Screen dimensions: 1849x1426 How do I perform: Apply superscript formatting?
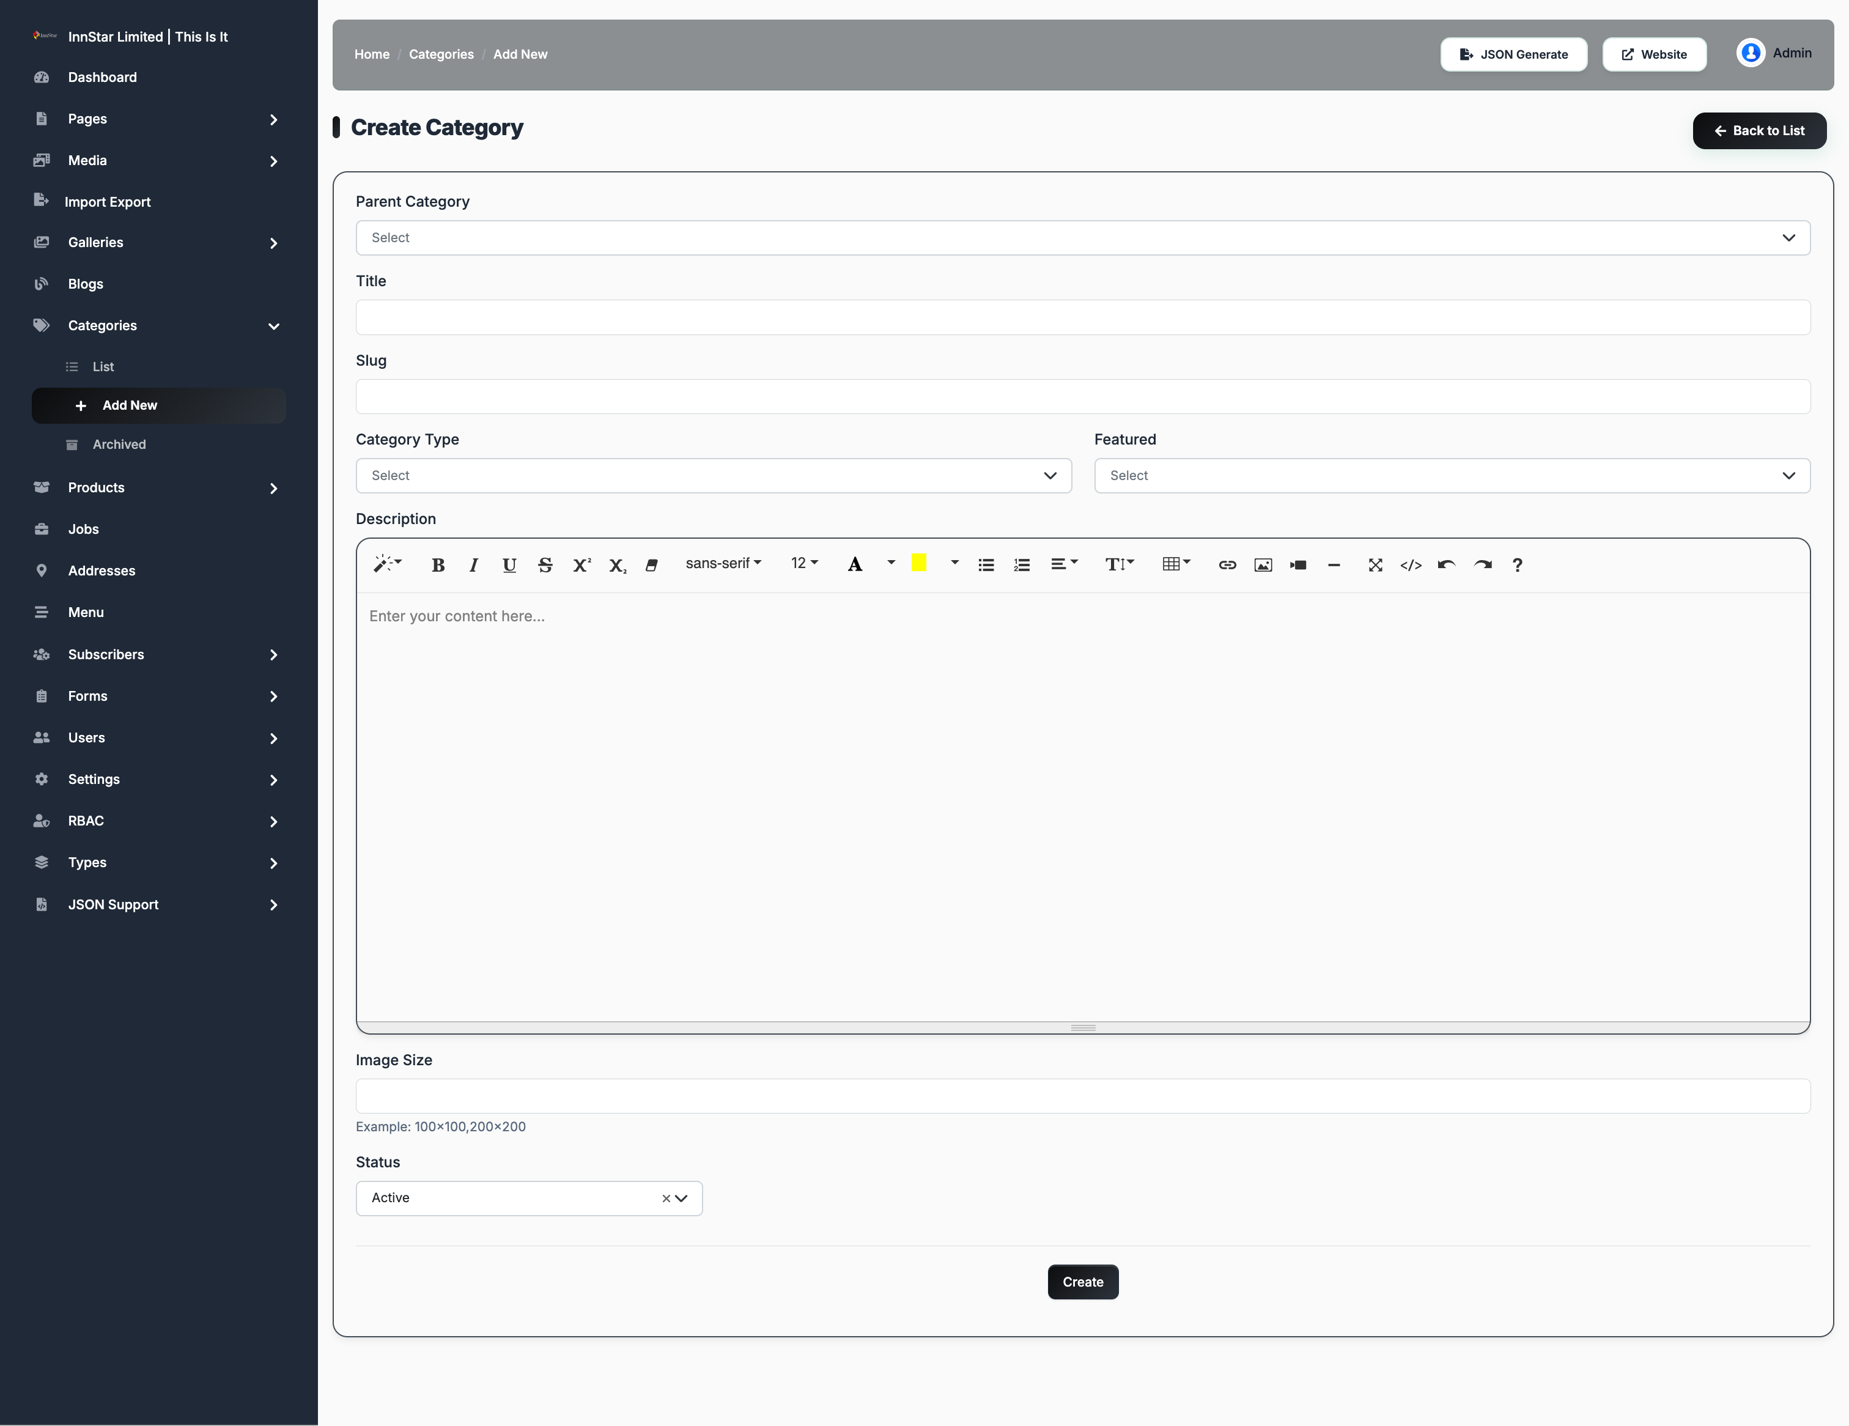(x=581, y=565)
